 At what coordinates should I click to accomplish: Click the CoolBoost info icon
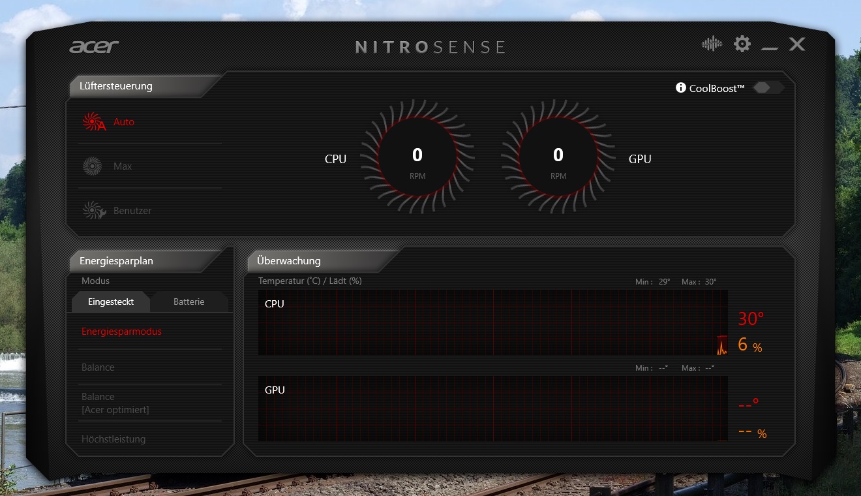(x=681, y=87)
